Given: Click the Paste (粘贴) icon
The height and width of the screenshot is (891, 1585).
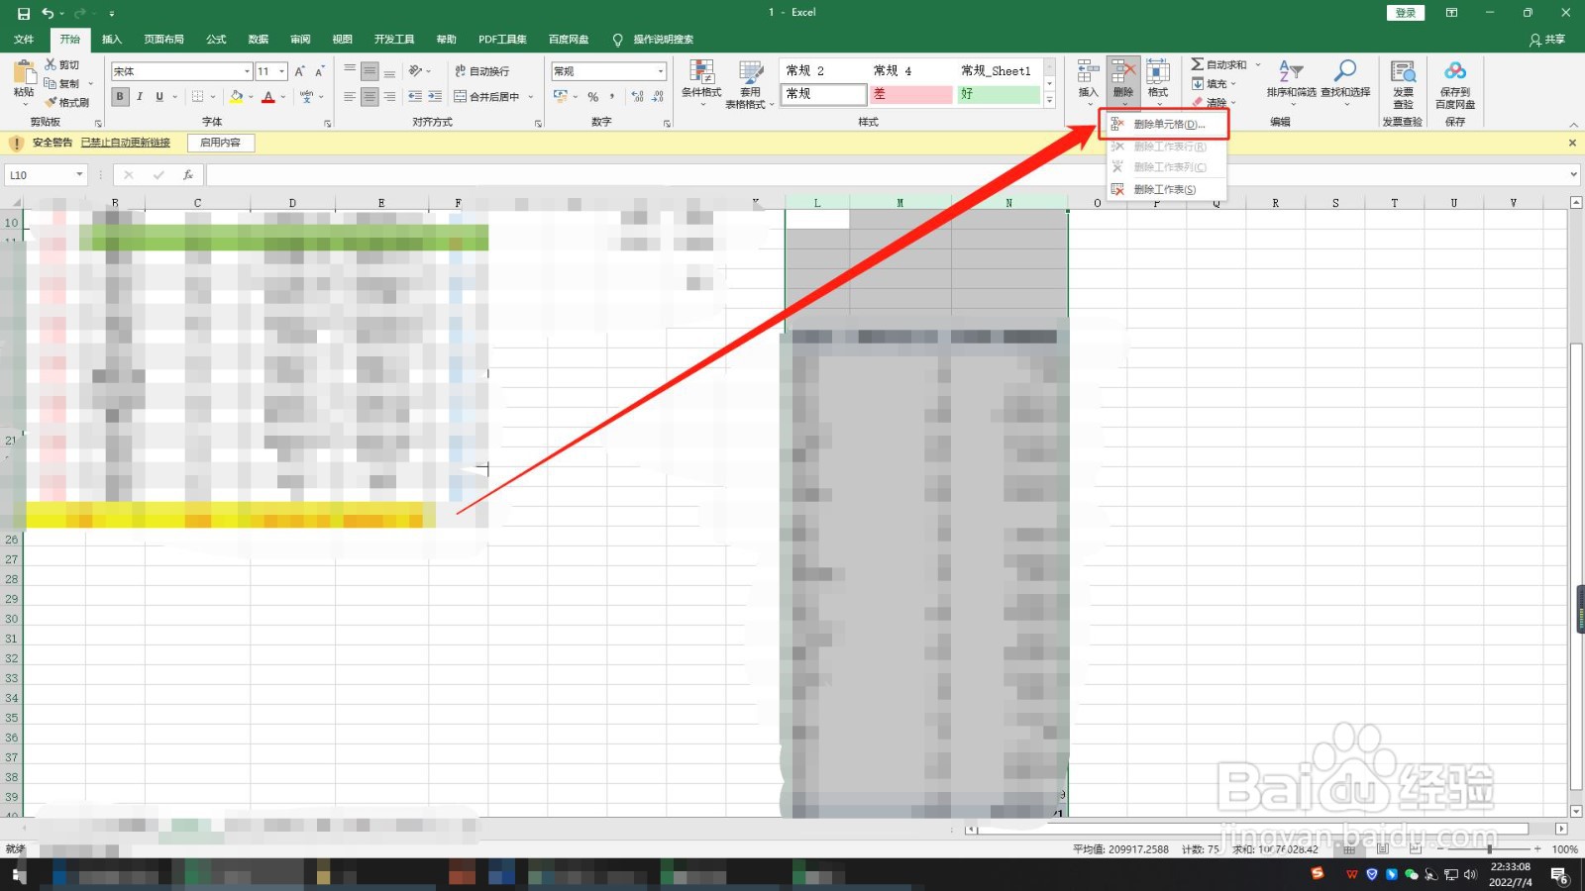Looking at the screenshot, I should [x=24, y=72].
